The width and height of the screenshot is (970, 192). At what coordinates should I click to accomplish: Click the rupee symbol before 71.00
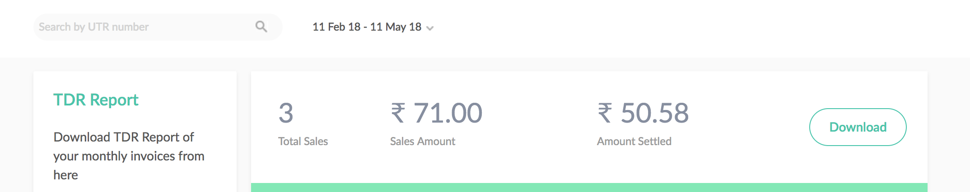pos(398,113)
